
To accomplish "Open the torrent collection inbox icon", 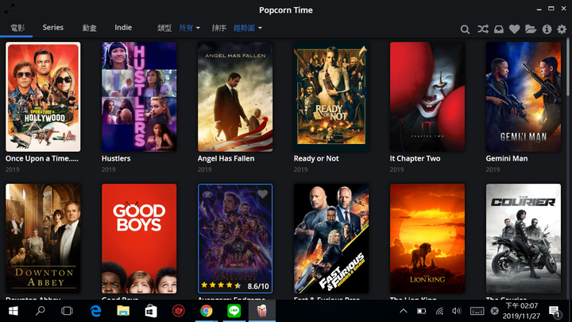I will pyautogui.click(x=499, y=29).
